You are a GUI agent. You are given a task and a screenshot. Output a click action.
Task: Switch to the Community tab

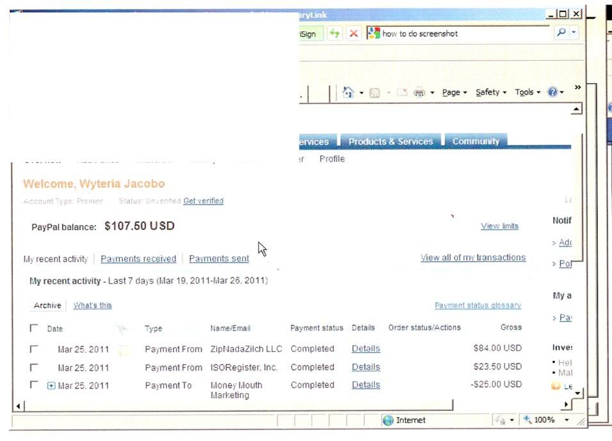pos(476,141)
